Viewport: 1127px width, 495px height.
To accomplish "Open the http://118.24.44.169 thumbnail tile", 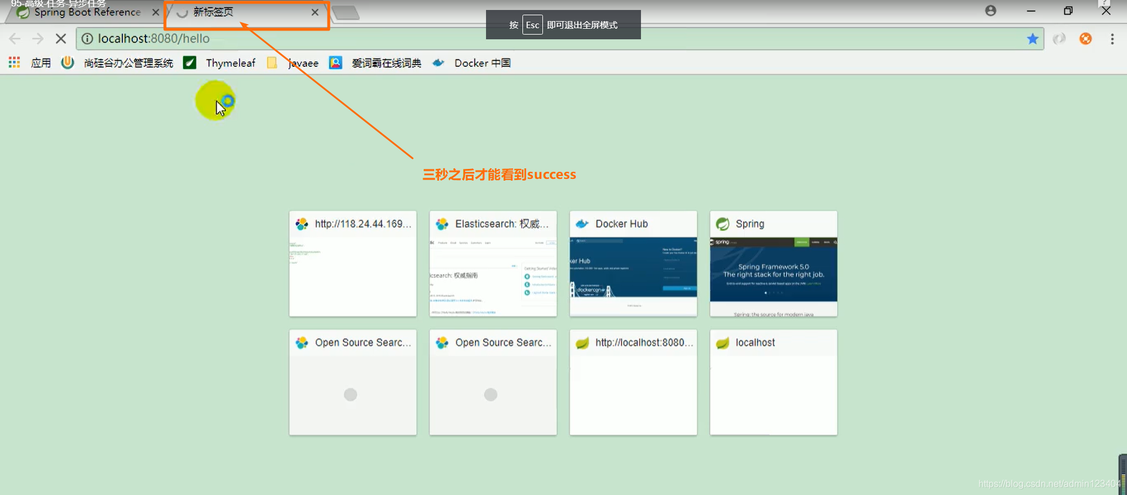I will click(353, 264).
